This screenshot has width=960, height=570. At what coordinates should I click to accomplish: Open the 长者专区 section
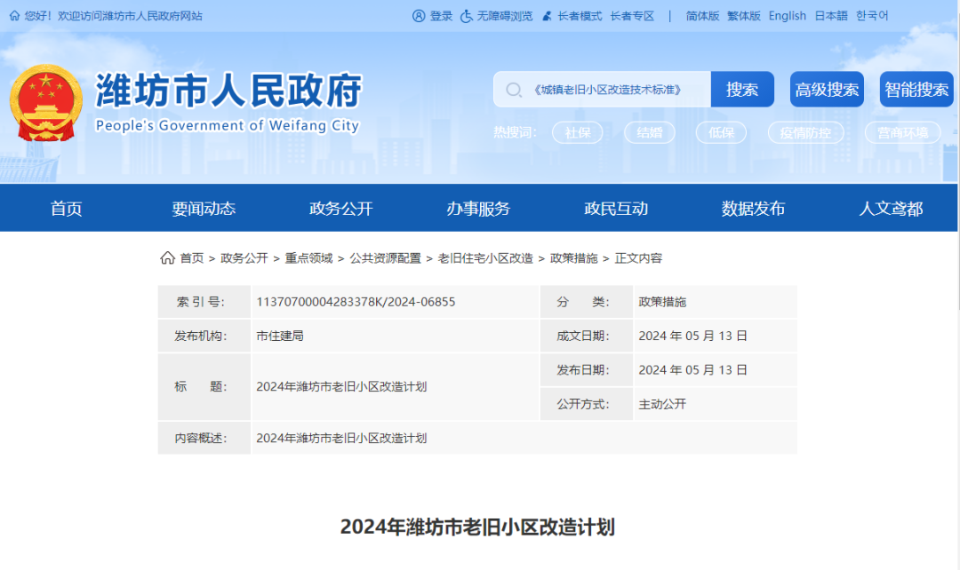(x=632, y=16)
